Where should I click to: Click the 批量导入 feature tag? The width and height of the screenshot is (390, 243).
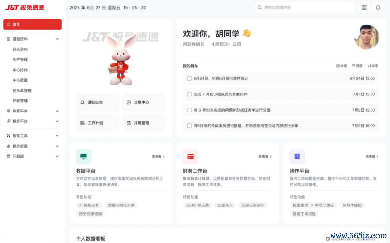point(225,205)
